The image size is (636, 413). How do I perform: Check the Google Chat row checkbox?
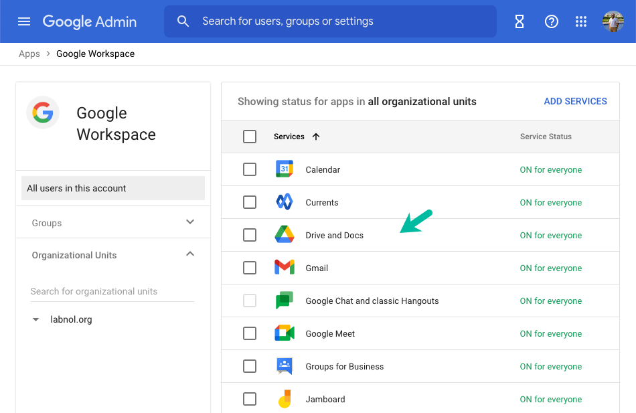pos(250,301)
